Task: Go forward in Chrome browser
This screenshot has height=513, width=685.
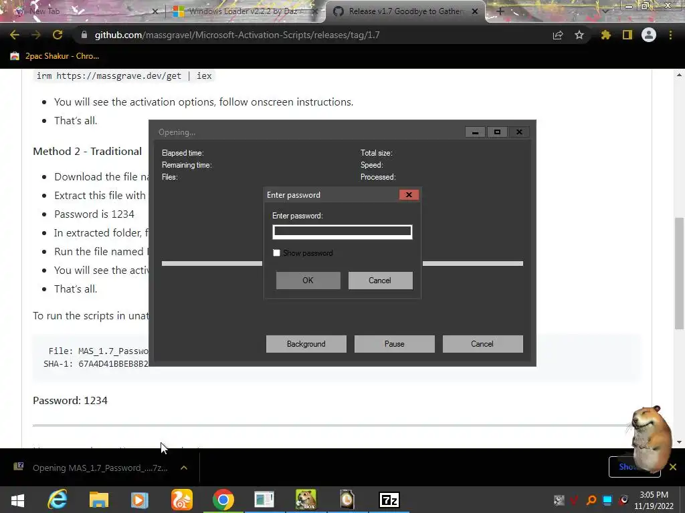Action: tap(36, 35)
